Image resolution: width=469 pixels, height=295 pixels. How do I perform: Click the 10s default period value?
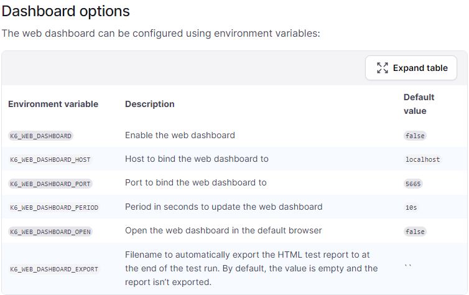[411, 207]
